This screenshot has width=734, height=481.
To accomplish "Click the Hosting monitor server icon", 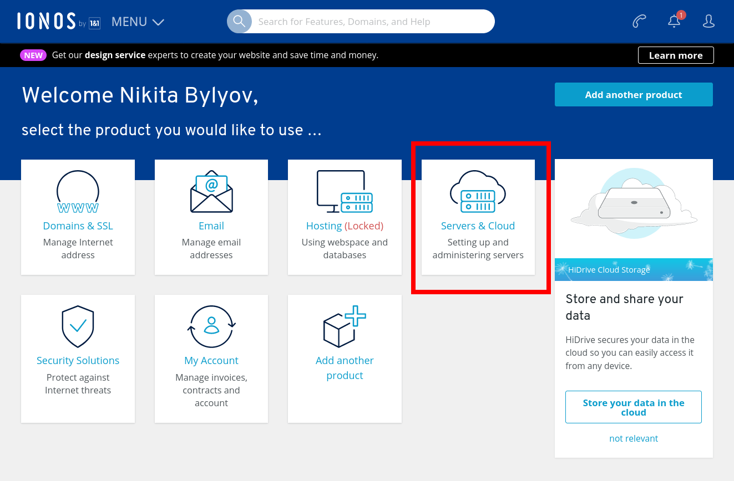I will 345,192.
